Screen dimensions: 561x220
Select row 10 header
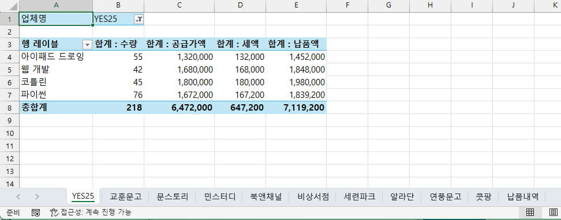click(x=9, y=133)
